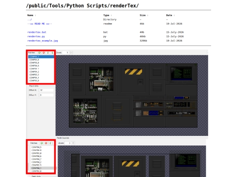This screenshot has height=177, width=237.
Task: Open the READ ME file link
Action: (x=39, y=24)
